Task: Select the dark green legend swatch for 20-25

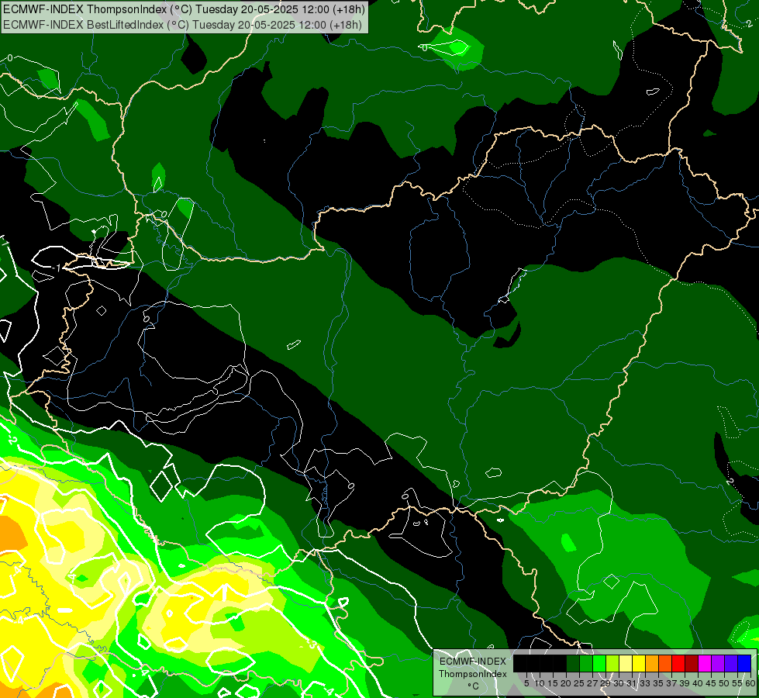Action: coord(573,663)
